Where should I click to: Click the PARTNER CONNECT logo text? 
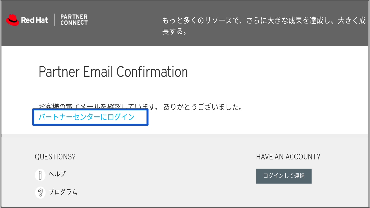tap(74, 20)
